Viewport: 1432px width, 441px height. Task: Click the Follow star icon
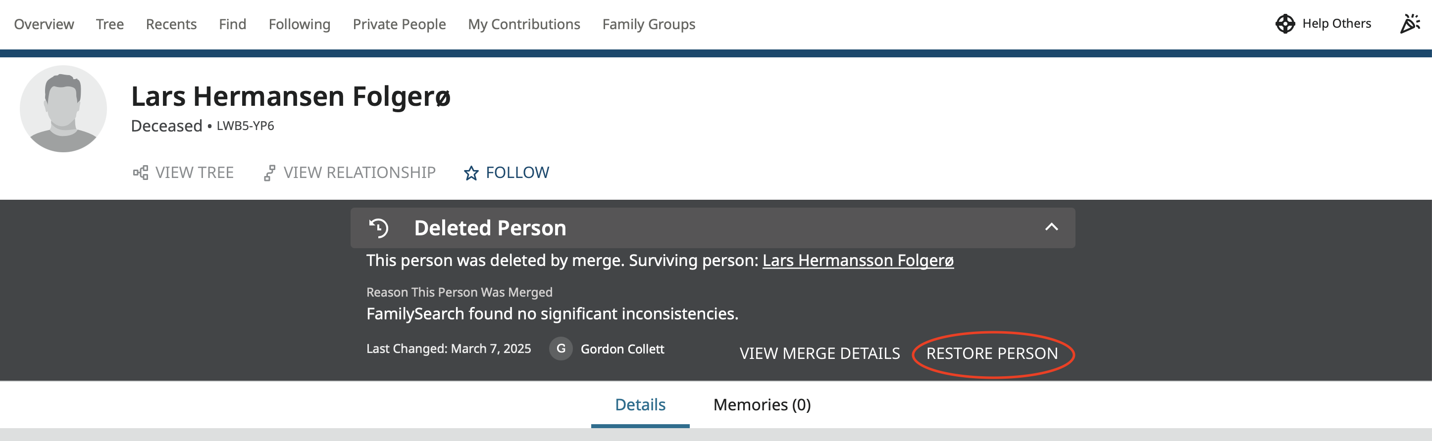coord(471,173)
